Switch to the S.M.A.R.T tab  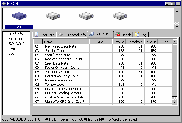[x=100, y=34]
